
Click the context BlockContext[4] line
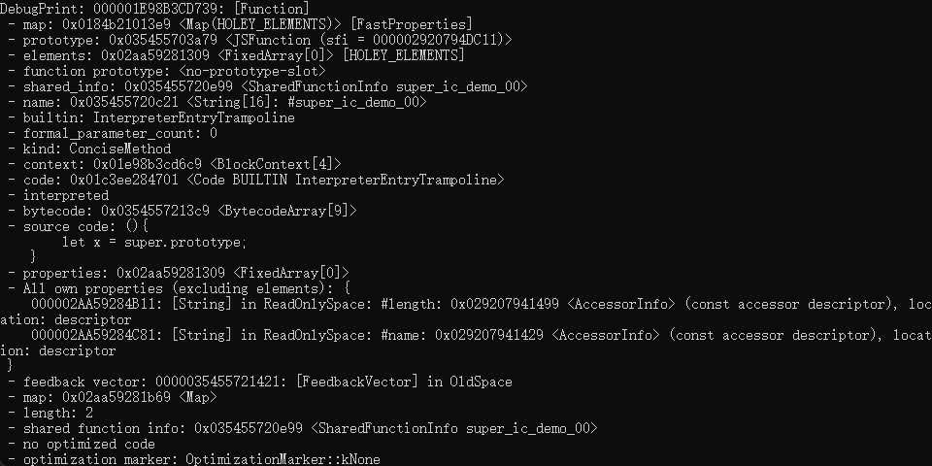coord(175,164)
